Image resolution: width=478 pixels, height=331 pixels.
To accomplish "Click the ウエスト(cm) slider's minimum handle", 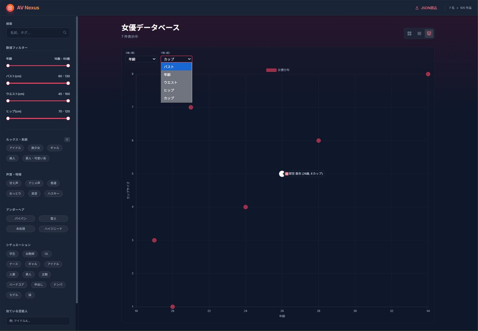I will tap(8, 101).
